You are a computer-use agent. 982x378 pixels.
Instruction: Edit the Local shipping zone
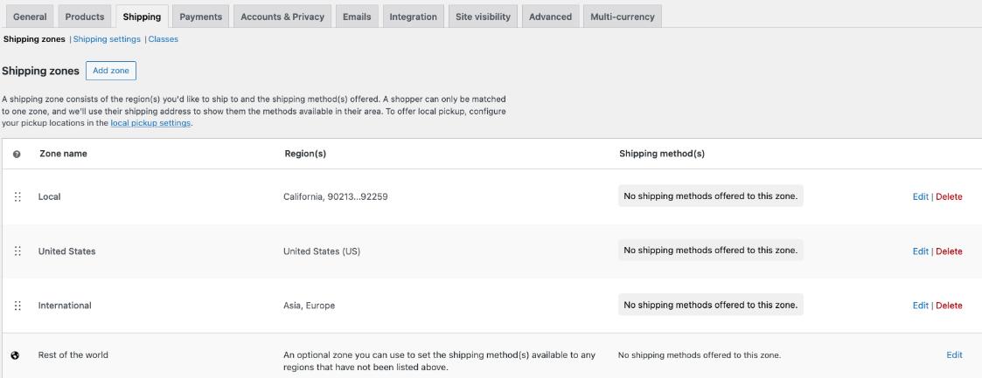coord(920,197)
